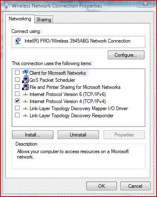This screenshot has width=157, height=197.
Task: Click the Intel PRO/Wireless adapter icon
Action: tap(18, 41)
